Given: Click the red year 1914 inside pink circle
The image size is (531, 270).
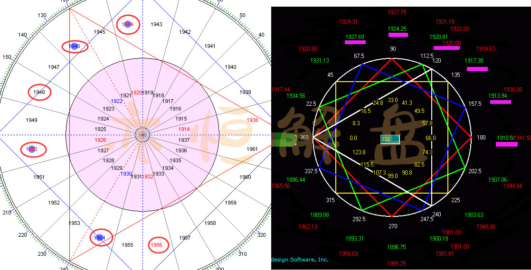Looking at the screenshot, I should 184,130.
